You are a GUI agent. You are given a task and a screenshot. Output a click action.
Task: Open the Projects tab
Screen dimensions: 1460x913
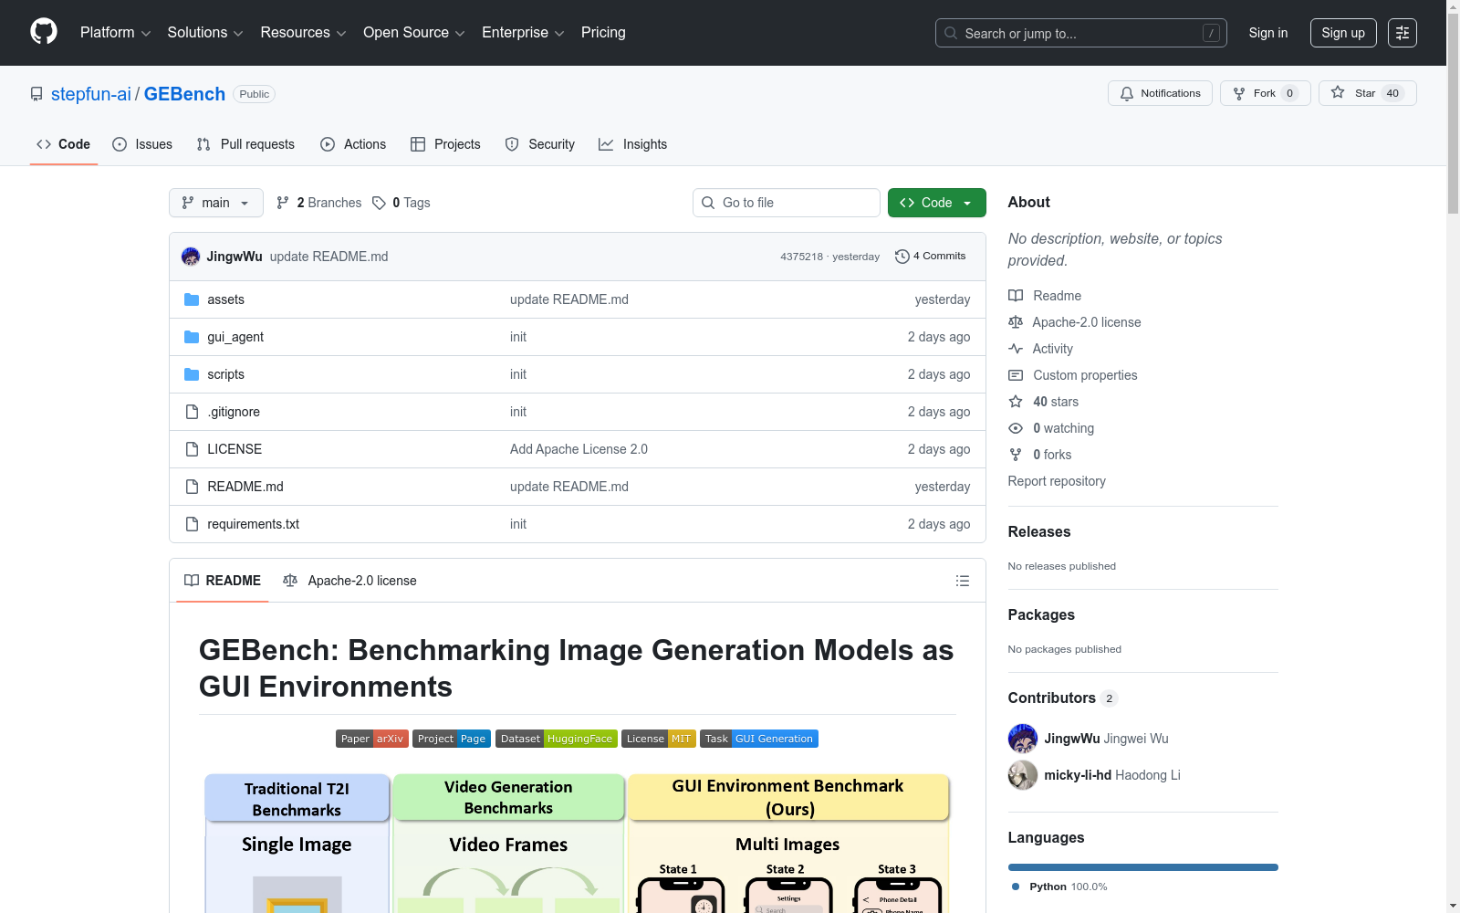pos(445,144)
